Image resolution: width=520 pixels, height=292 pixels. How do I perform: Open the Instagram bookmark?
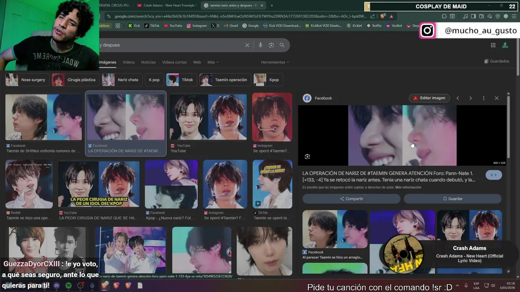(197, 26)
